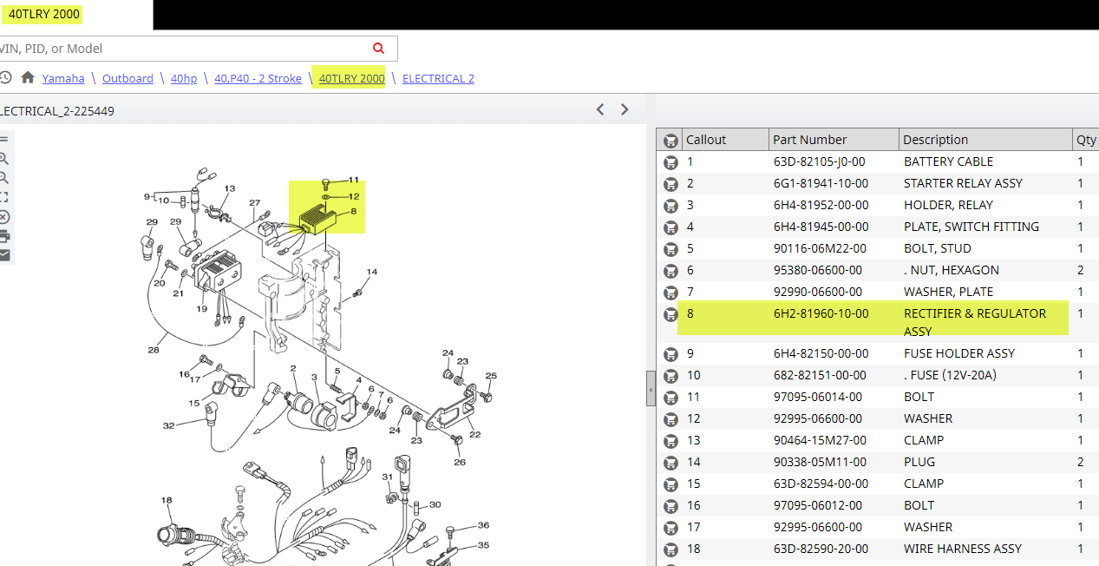
Task: Add BOLT, STUD to cart
Action: click(x=671, y=249)
